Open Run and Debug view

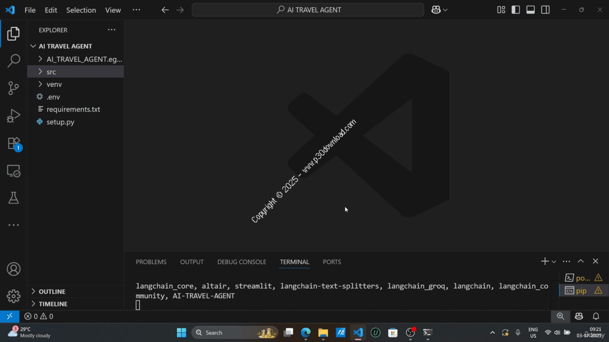click(14, 115)
